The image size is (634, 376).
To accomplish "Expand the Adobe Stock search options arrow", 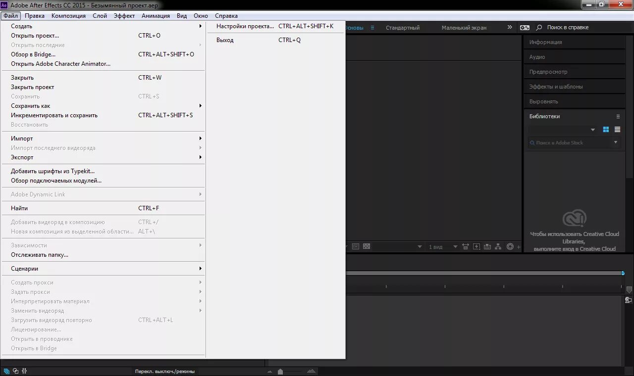I will pyautogui.click(x=616, y=142).
